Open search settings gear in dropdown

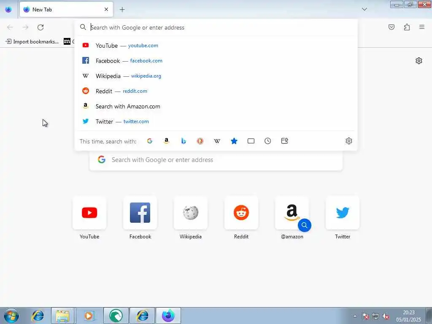(x=349, y=141)
